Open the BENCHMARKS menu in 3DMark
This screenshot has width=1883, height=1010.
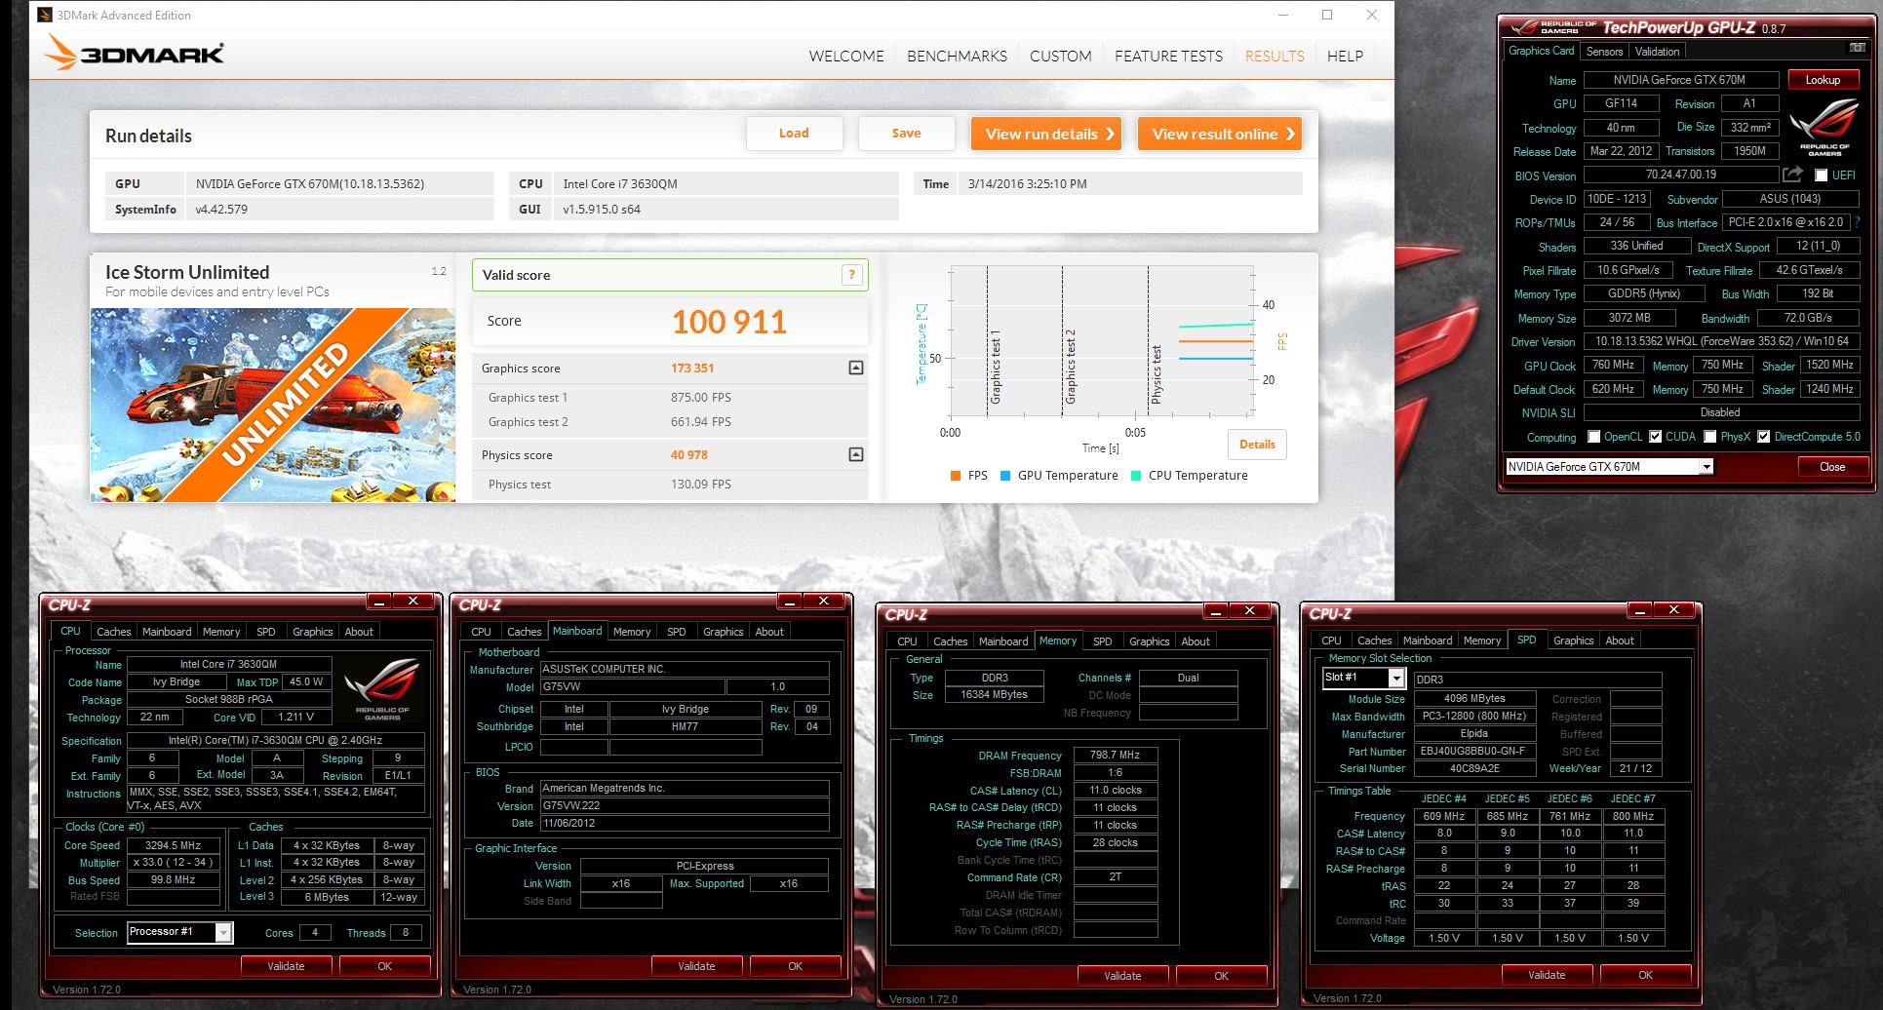[957, 57]
